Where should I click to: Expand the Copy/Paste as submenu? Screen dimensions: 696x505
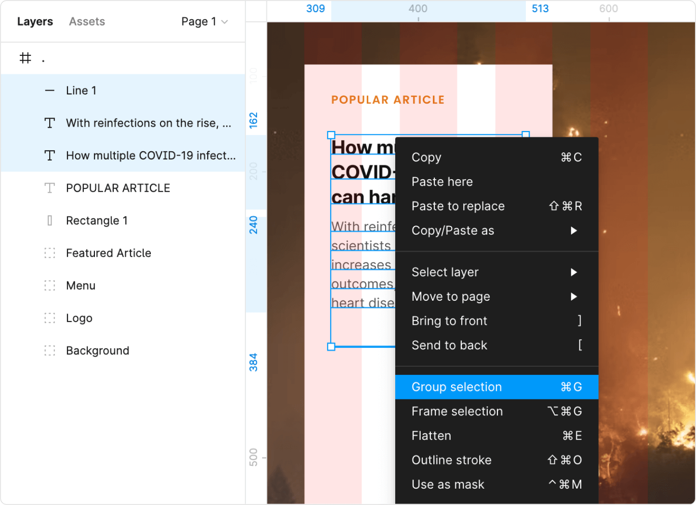click(x=496, y=230)
